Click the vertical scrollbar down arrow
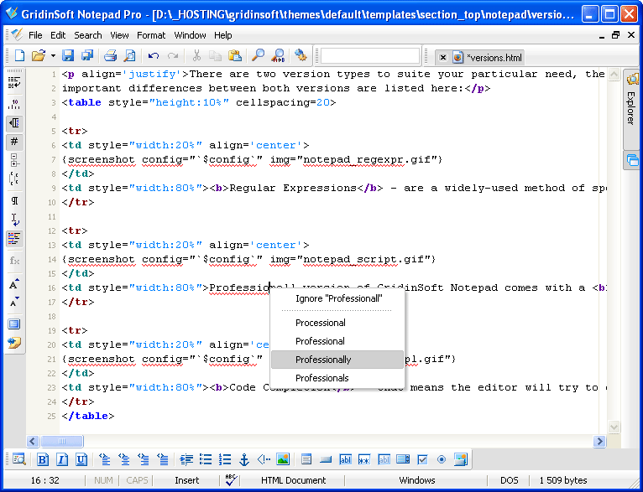The width and height of the screenshot is (643, 492). coord(614,427)
